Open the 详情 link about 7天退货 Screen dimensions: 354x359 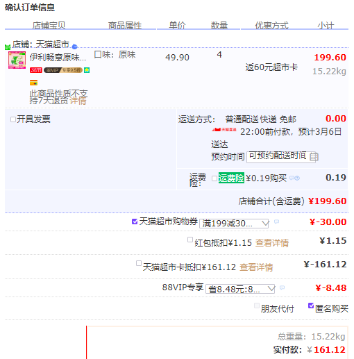pyautogui.click(x=78, y=101)
